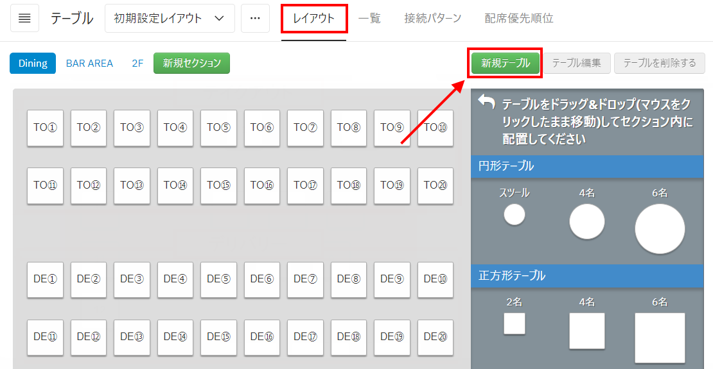This screenshot has height=369, width=713.
Task: Pick the round 4名 table shape
Action: (x=587, y=221)
